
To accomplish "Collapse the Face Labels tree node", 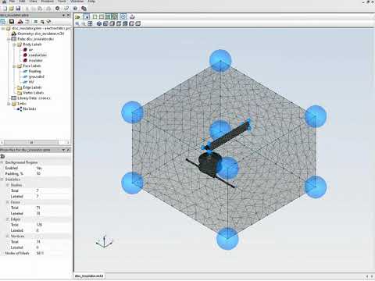I will (x=14, y=66).
